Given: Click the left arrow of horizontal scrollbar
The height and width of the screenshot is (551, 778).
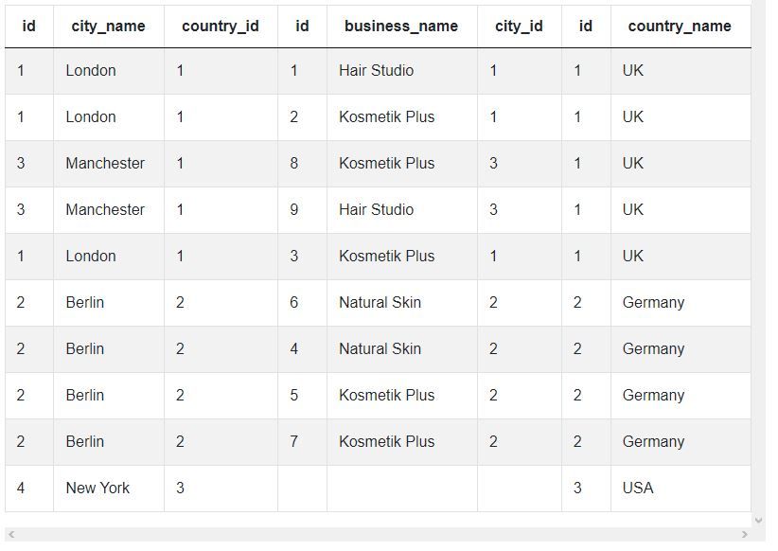Looking at the screenshot, I should pos(10,535).
